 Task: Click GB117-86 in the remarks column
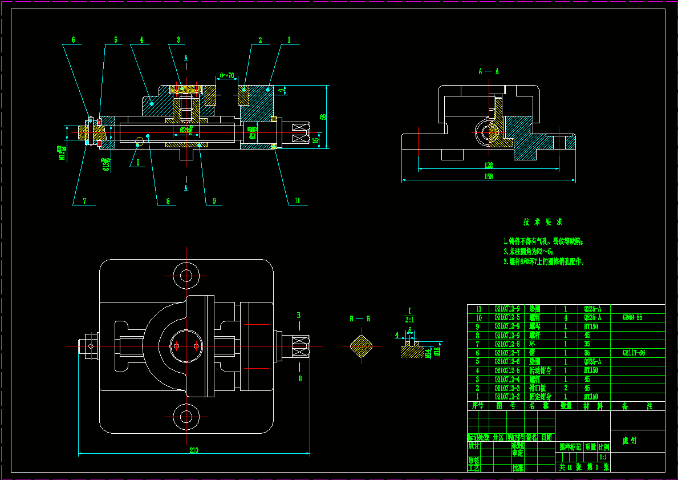point(634,353)
